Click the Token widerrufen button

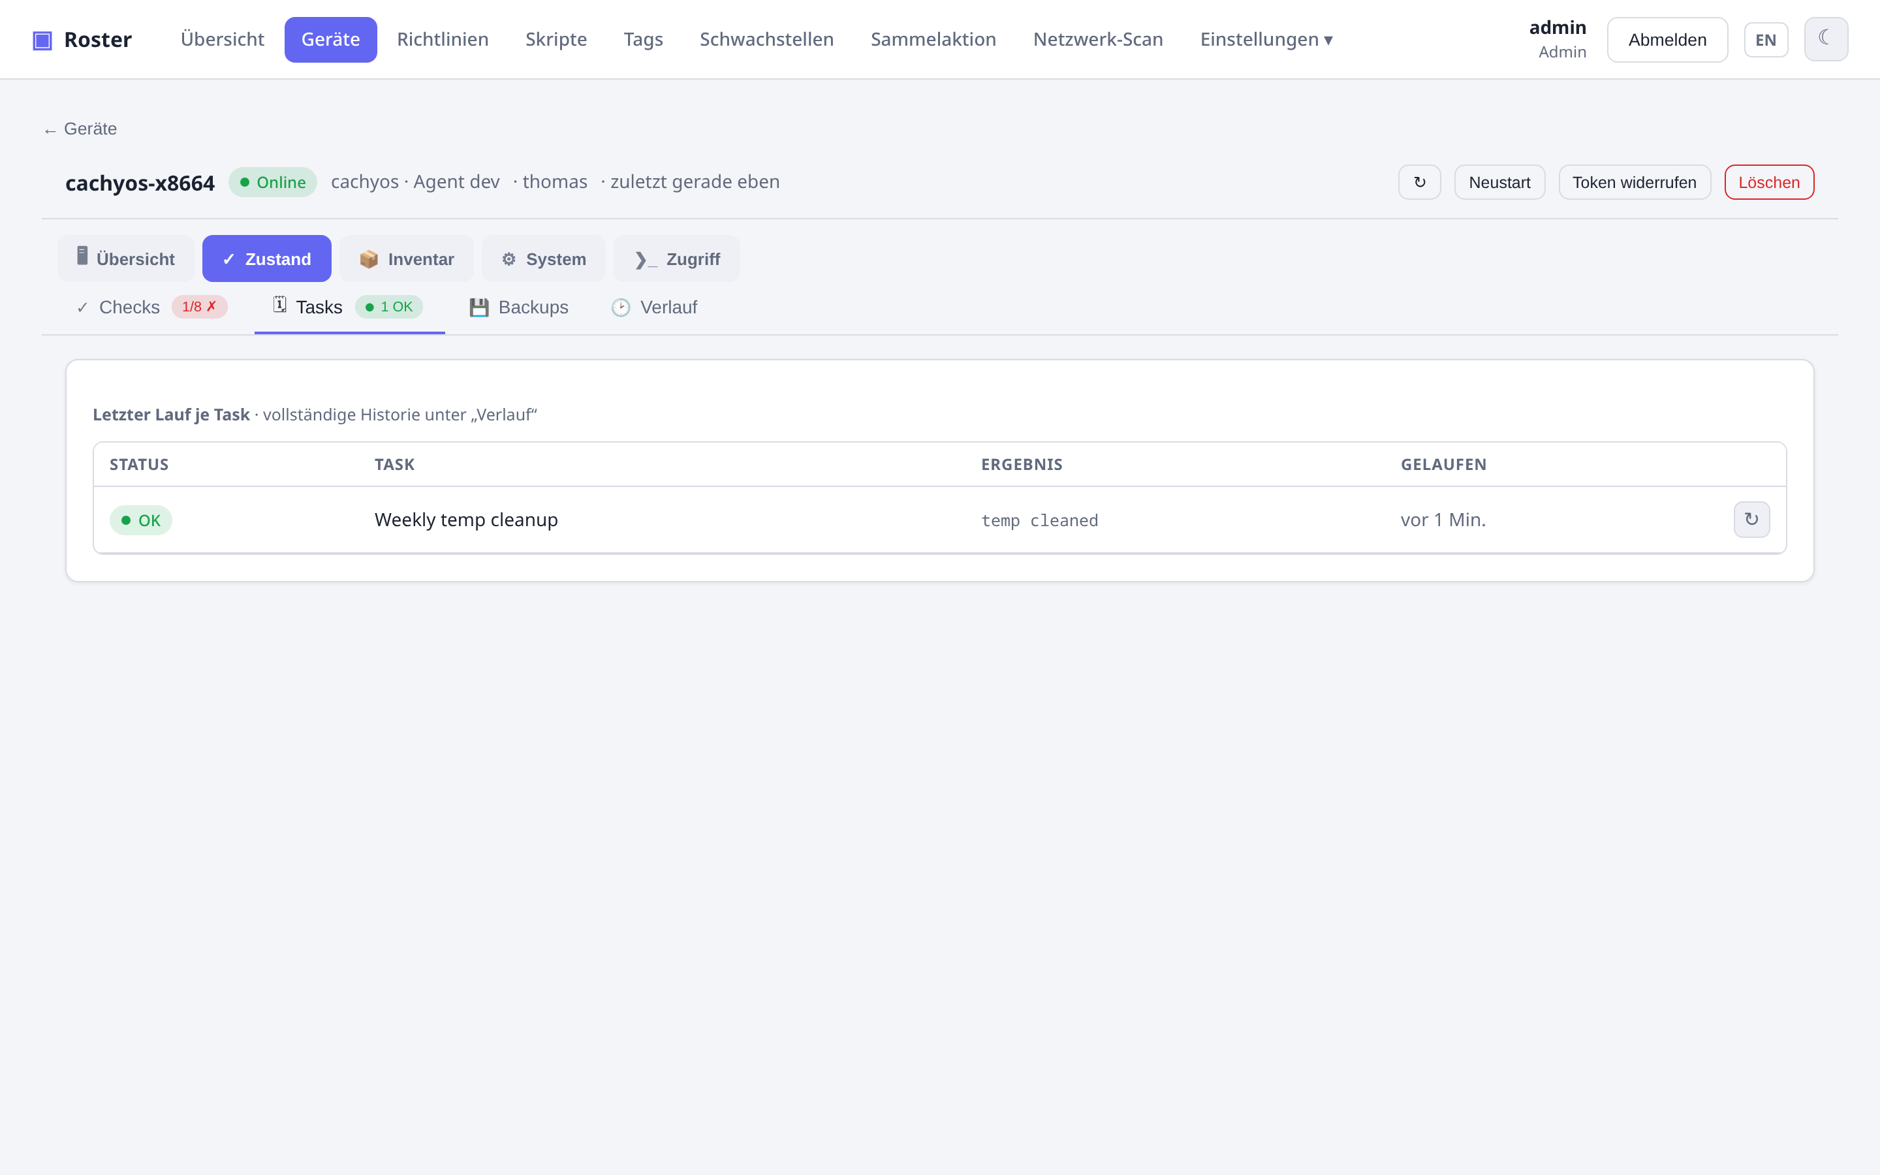pyautogui.click(x=1635, y=182)
